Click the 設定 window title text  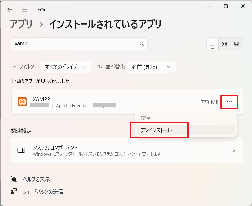[x=42, y=10]
